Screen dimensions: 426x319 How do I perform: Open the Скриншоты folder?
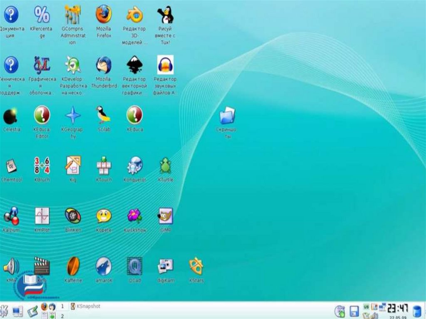click(x=227, y=116)
